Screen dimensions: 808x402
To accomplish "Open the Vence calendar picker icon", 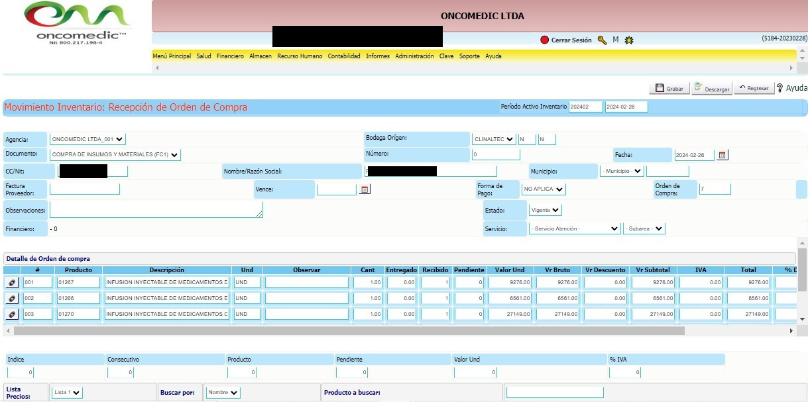I will click(365, 189).
